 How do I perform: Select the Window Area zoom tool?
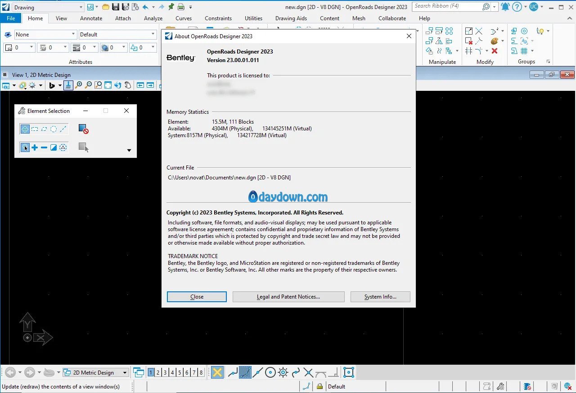point(98,85)
